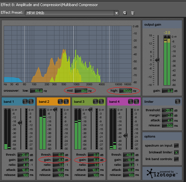Click the mid crossover 850 Hz field
The width and height of the screenshot is (186, 182).
(x=81, y=91)
